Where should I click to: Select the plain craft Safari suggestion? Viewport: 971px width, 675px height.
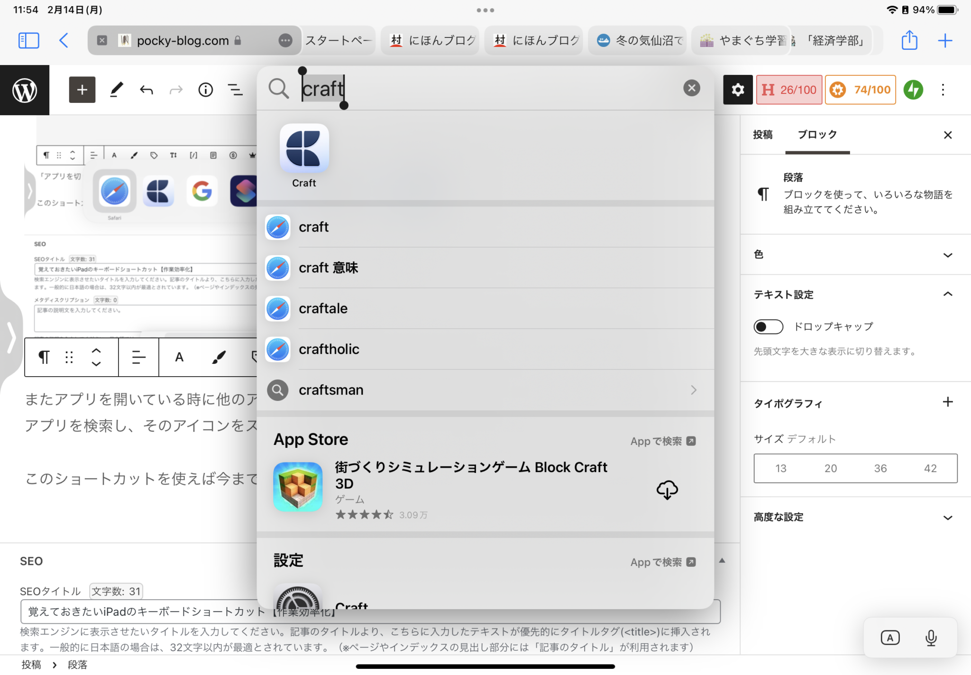pyautogui.click(x=485, y=227)
